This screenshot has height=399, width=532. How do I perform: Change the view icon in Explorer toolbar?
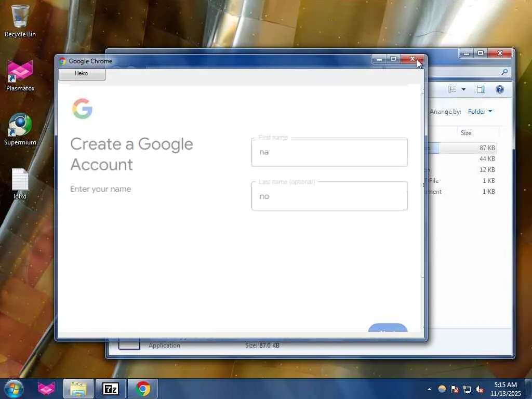(x=453, y=89)
